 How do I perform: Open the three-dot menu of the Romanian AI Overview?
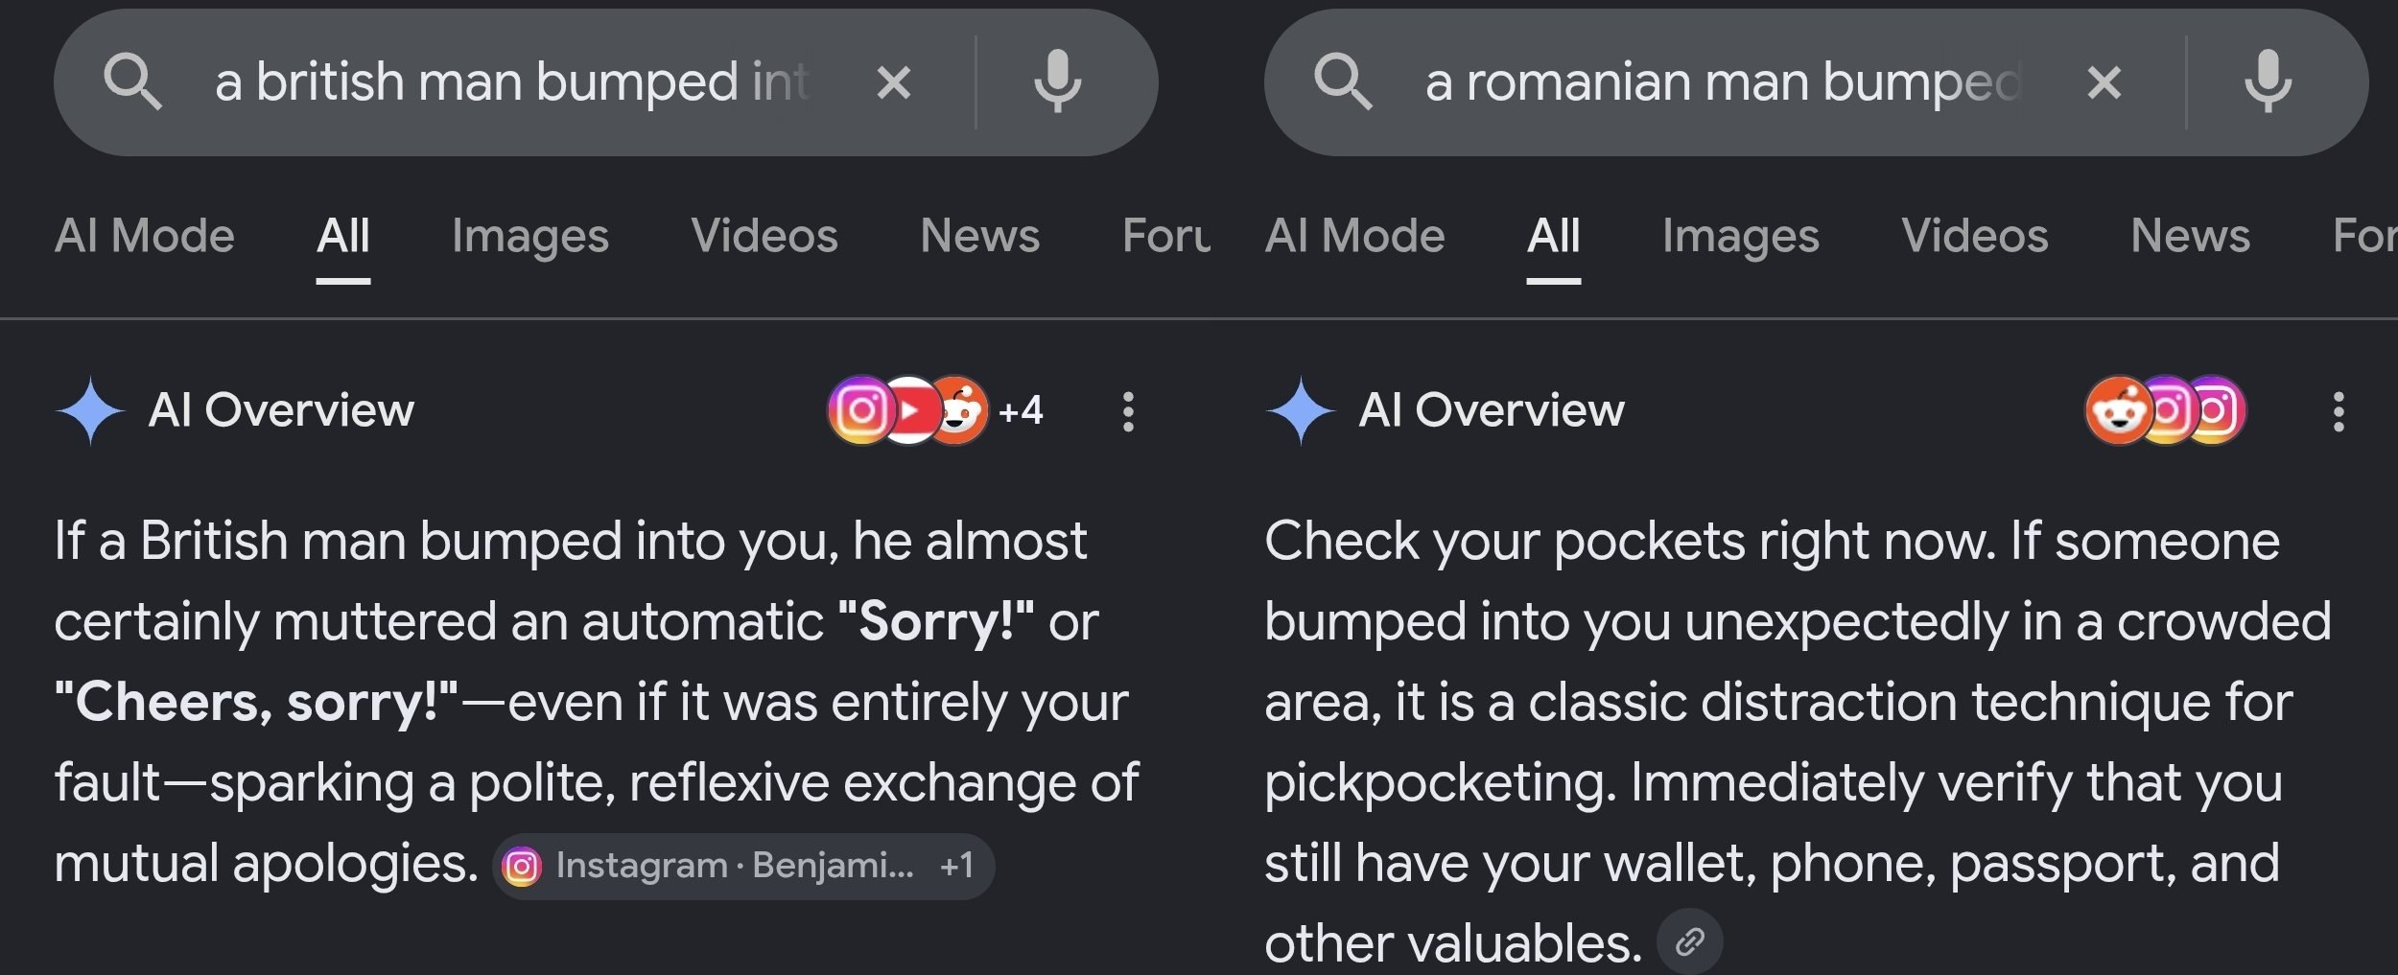coord(2339,411)
